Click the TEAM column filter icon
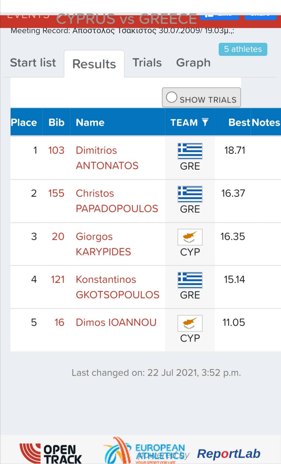Image resolution: width=281 pixels, height=464 pixels. [205, 122]
